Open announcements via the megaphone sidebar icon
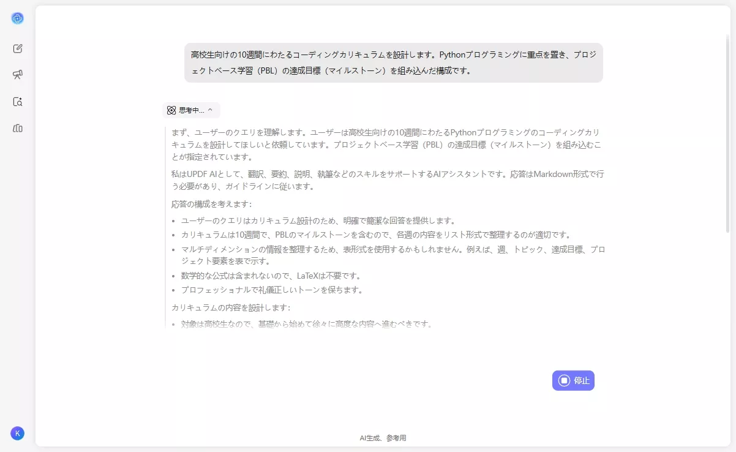Screen dimensions: 736x452 [x=18, y=75]
